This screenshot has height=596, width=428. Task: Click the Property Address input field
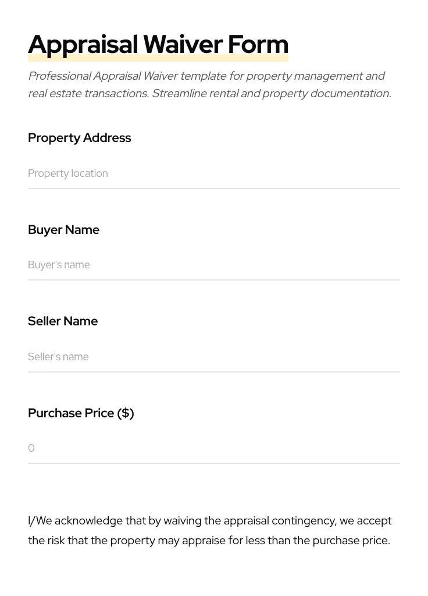(213, 173)
